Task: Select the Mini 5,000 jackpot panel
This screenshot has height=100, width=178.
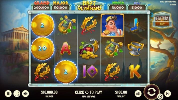Action: pyautogui.click(x=137, y=6)
